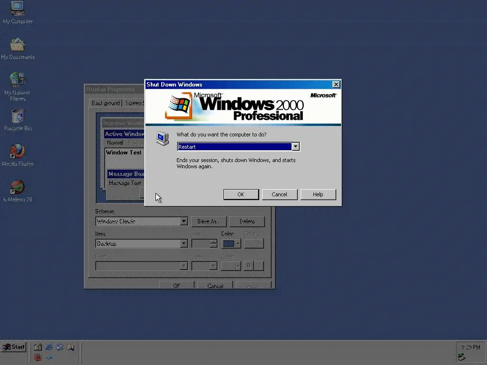Click Display Properties window title bar
This screenshot has width=487, height=365.
pyautogui.click(x=115, y=90)
